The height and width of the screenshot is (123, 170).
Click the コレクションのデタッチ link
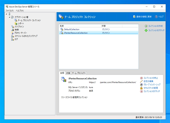151,91
